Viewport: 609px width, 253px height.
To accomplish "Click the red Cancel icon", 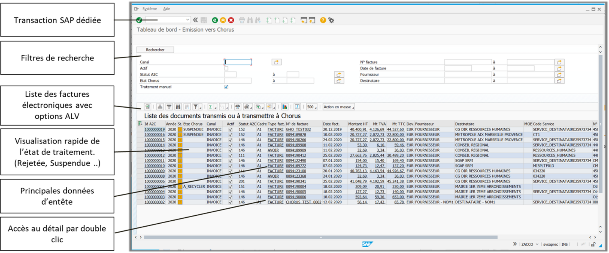I will pos(231,20).
